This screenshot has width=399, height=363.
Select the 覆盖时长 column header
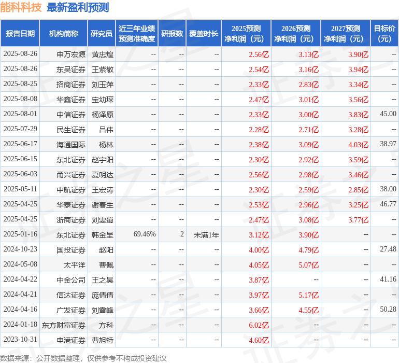coord(204,34)
